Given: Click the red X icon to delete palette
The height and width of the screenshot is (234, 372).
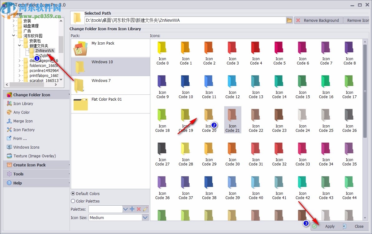Looking at the screenshot, I should (139, 209).
